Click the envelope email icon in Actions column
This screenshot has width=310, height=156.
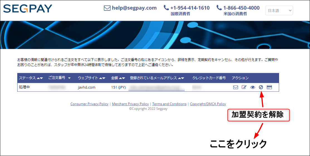point(236,87)
